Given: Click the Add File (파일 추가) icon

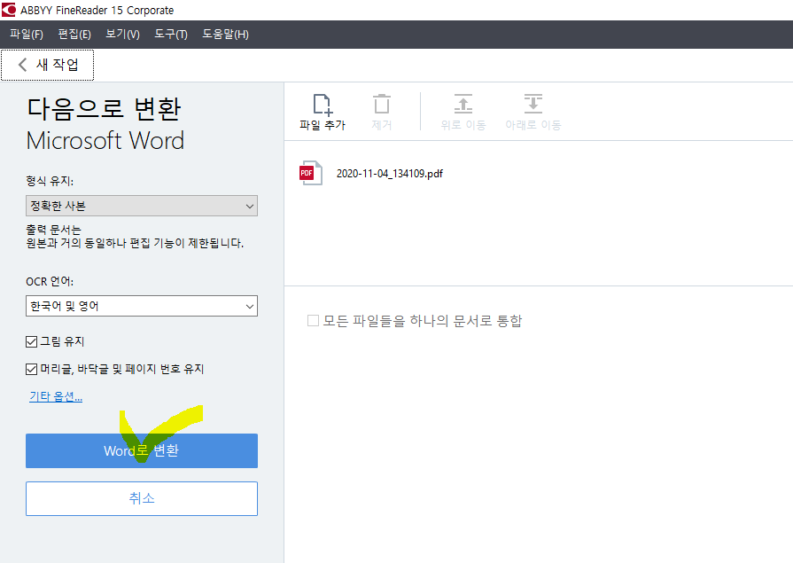Looking at the screenshot, I should point(323,105).
